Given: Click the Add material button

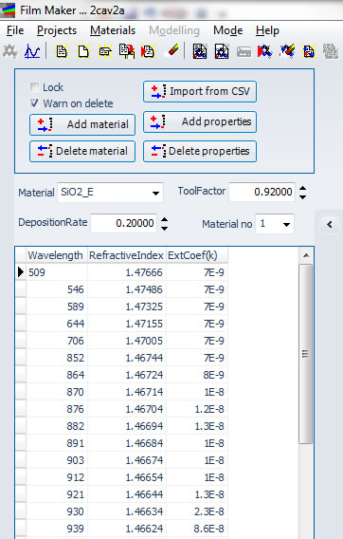Looking at the screenshot, I should tap(82, 124).
